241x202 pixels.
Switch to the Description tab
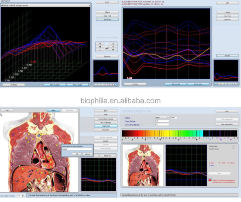pyautogui.click(x=69, y=110)
